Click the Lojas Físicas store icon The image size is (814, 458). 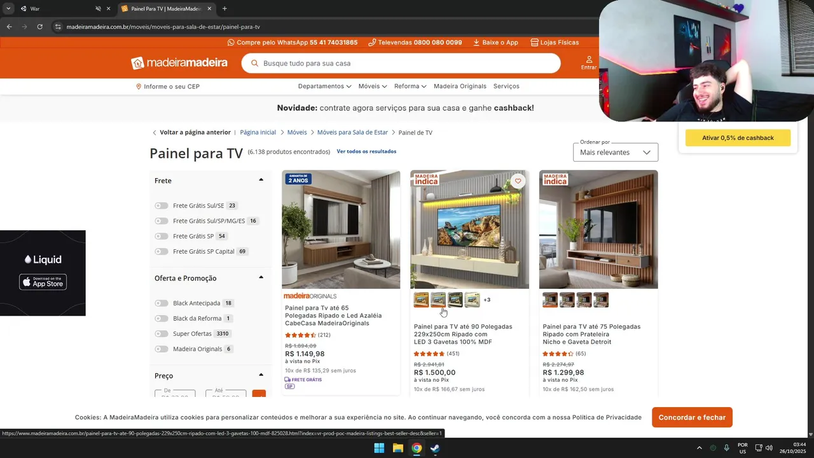(534, 43)
